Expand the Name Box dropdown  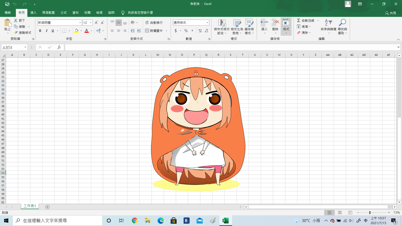(x=25, y=47)
